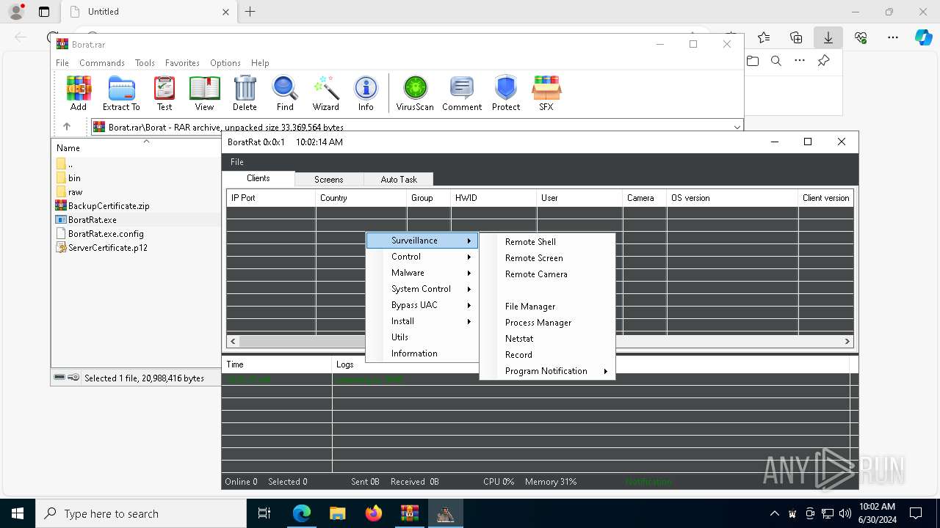The image size is (940, 528).
Task: Open WinRAR Tools menu
Action: pyautogui.click(x=145, y=63)
